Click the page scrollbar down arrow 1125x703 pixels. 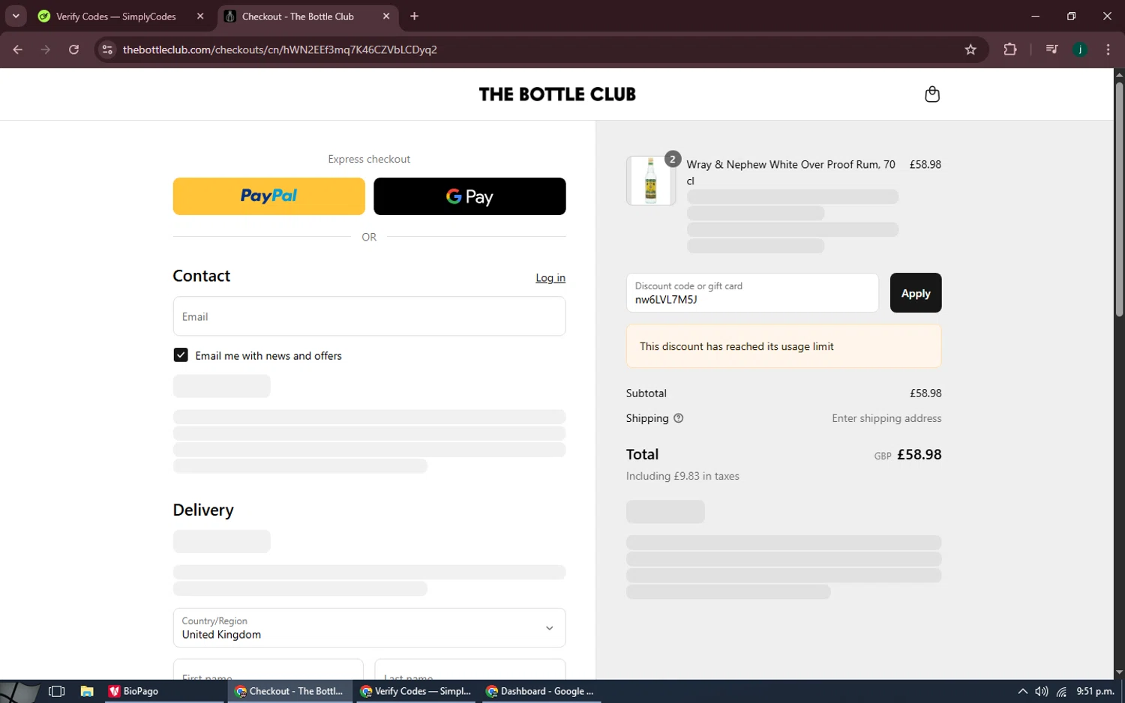click(x=1119, y=672)
